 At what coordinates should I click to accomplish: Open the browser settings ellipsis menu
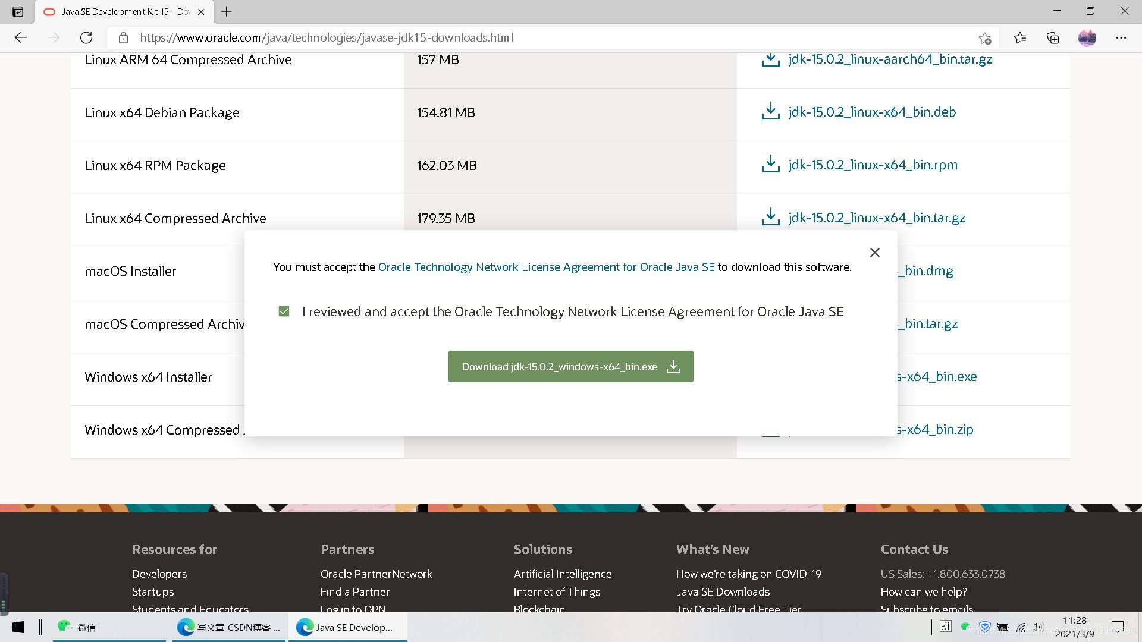[1121, 38]
